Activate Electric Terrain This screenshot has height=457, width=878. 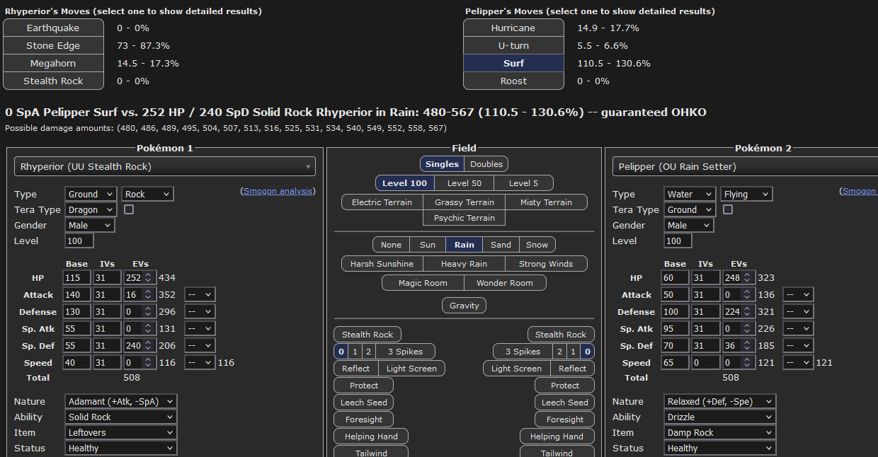tap(382, 202)
